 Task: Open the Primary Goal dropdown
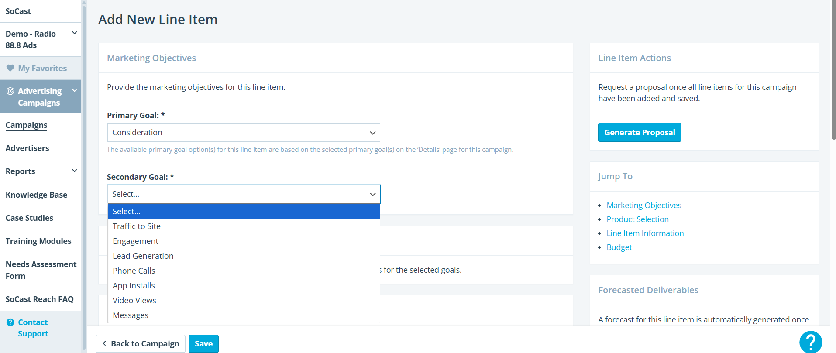coord(244,133)
